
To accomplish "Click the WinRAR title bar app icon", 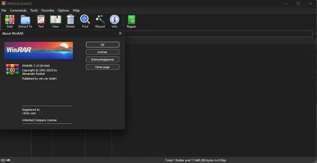I will coord(4,4).
